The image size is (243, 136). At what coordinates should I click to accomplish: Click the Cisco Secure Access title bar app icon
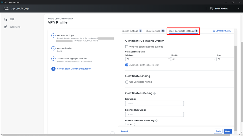(x=2, y=2)
